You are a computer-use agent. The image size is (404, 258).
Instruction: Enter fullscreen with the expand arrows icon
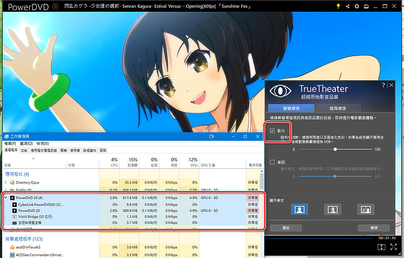coord(393,247)
